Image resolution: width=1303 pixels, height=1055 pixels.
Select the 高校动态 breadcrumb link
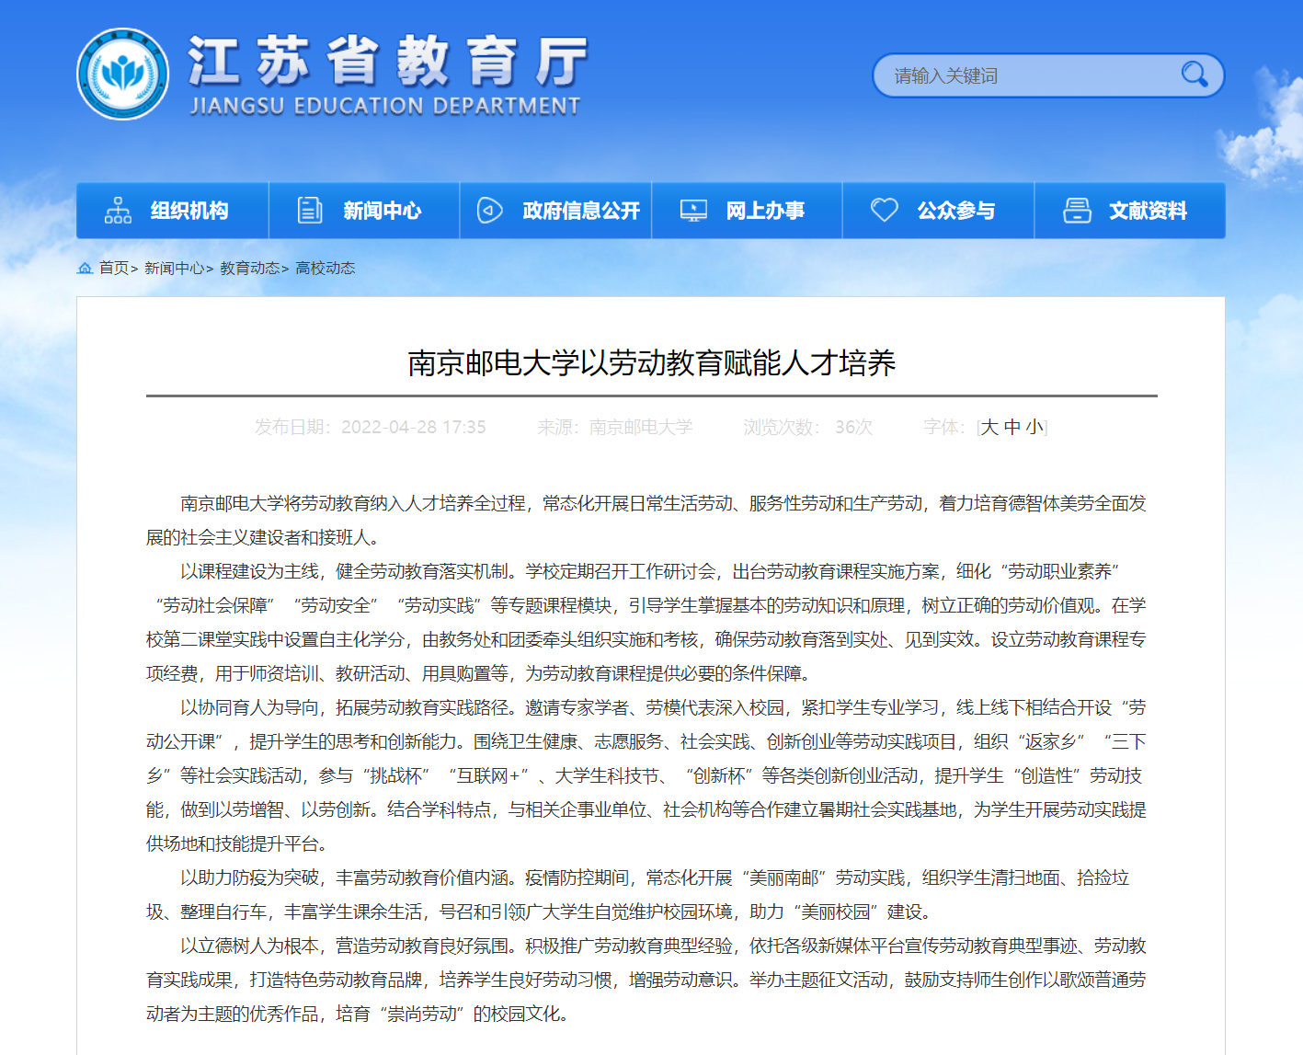(x=325, y=269)
